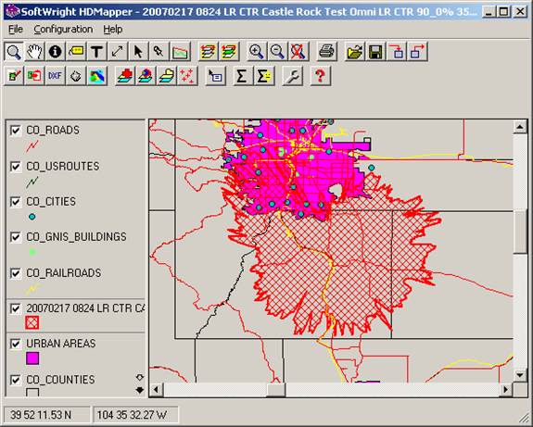Uncheck the CO_USROUTES layer

16,166
